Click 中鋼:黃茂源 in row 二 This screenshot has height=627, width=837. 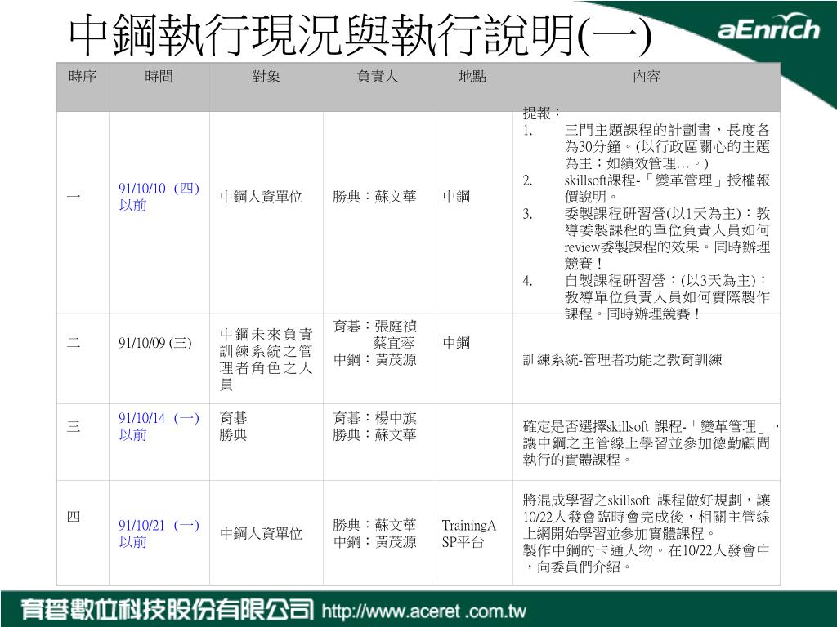[374, 360]
